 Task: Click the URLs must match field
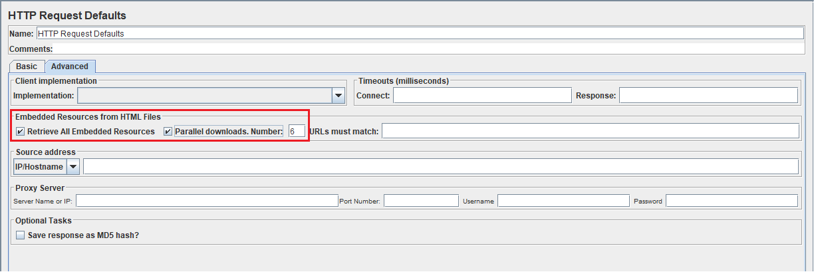pyautogui.click(x=591, y=131)
